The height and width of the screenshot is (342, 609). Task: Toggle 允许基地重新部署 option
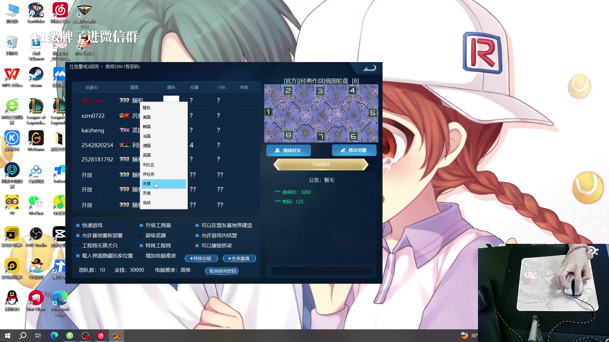[78, 236]
